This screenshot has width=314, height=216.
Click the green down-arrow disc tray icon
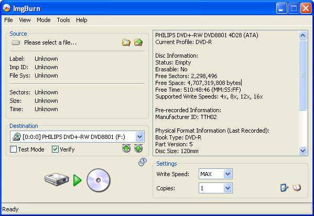pos(138,148)
